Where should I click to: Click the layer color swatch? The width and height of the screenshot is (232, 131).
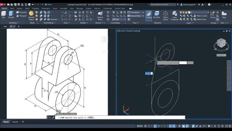189,12
